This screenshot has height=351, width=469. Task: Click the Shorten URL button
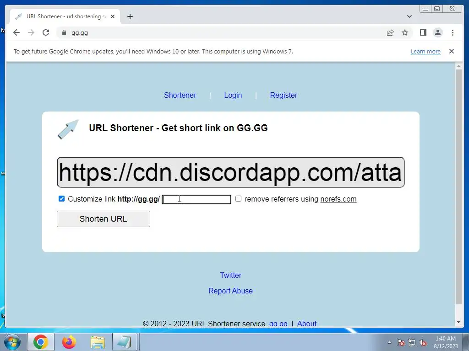coord(104,219)
